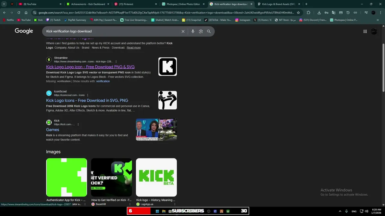Screen dimensions: 385x216
Task: Open the Instagram bookmark
Action: coord(243,20)
